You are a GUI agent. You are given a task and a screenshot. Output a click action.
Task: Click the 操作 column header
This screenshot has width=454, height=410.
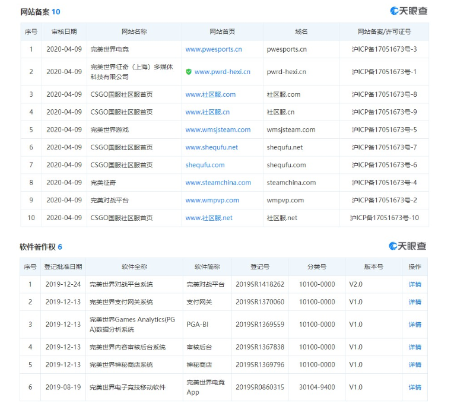point(415,267)
